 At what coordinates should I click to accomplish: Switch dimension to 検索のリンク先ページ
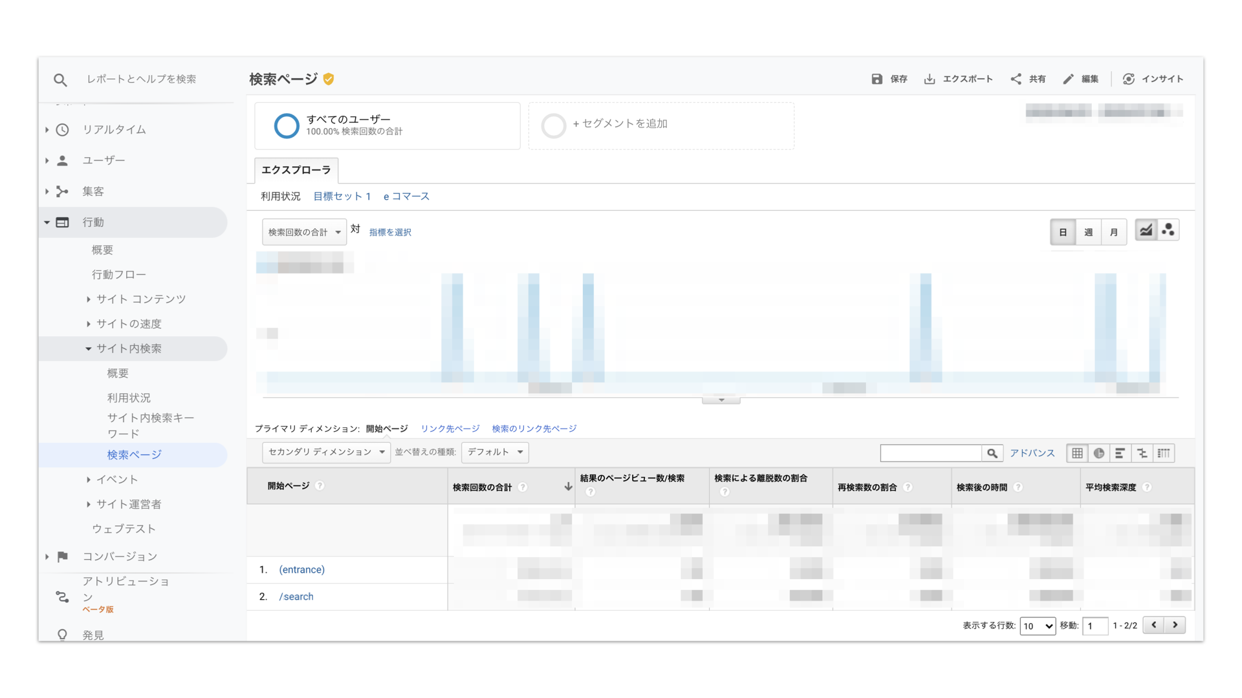[534, 428]
